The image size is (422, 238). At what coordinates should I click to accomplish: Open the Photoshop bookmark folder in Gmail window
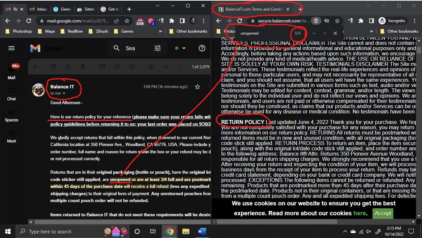pos(19,31)
